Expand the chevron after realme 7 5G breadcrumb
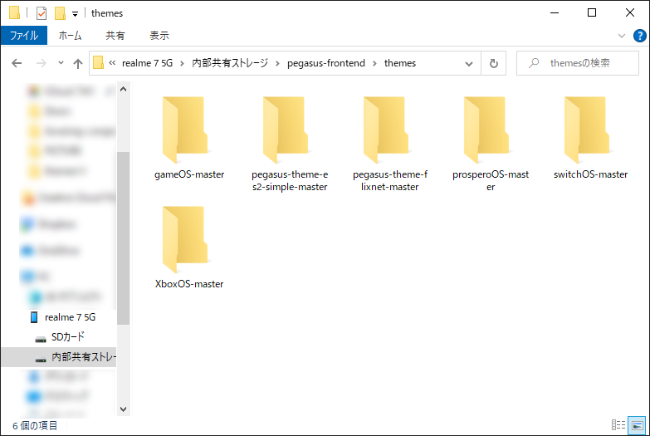This screenshot has height=436, width=650. (x=182, y=63)
